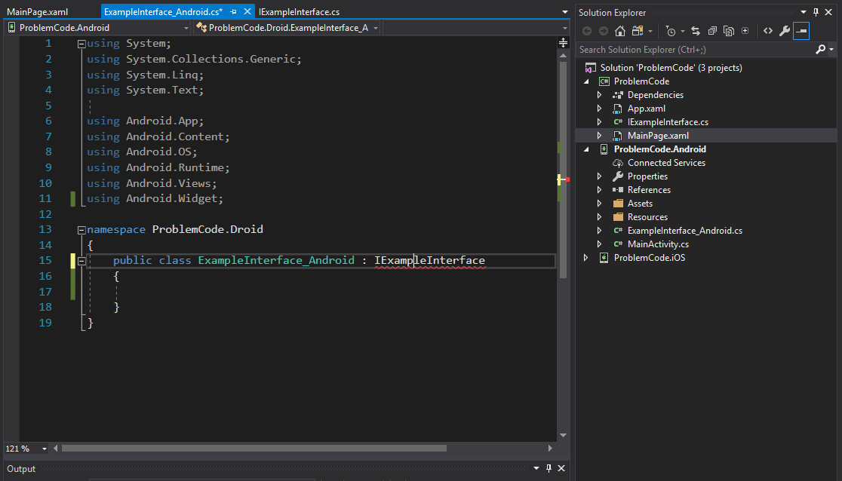Screen dimensions: 842x481
Task: Switch to IExampleInterface.cs editor tab
Action: 299,12
